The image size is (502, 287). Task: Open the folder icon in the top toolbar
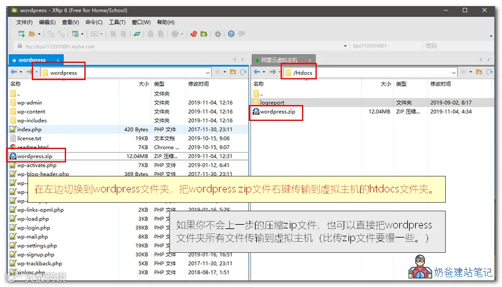point(32,34)
